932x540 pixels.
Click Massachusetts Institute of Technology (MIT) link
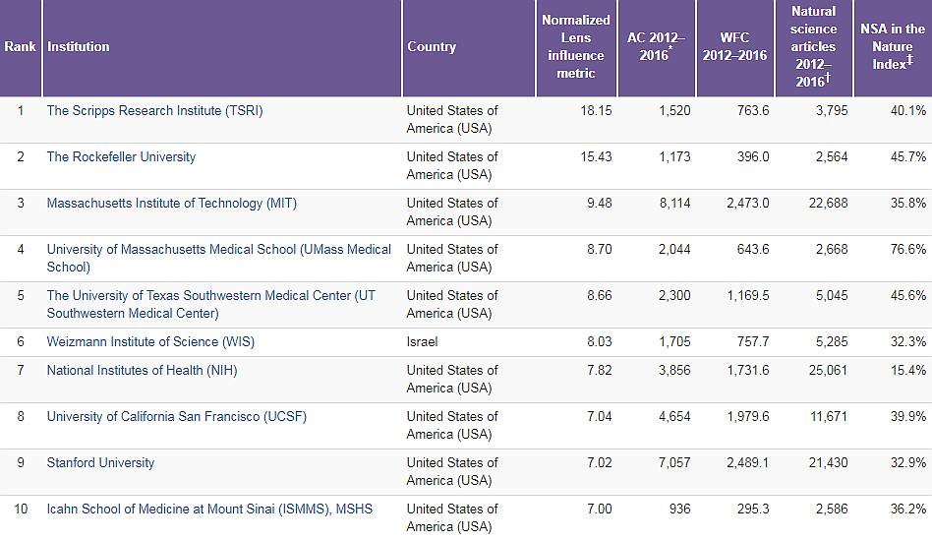[171, 203]
